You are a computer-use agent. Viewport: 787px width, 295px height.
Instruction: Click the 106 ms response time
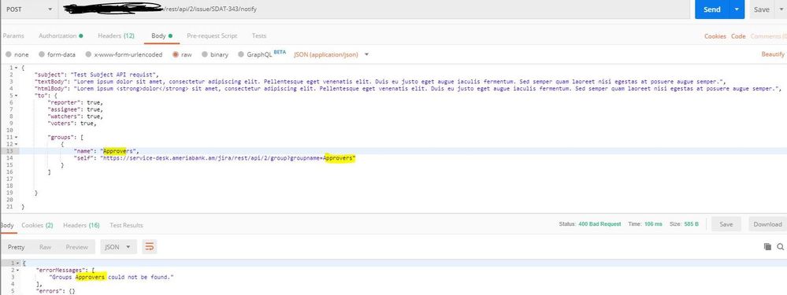653,224
